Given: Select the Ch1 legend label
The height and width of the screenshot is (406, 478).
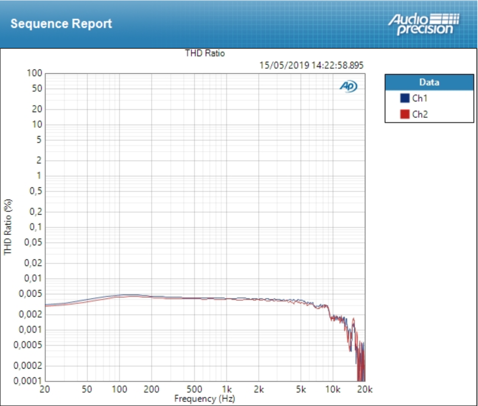Looking at the screenshot, I should [x=420, y=98].
